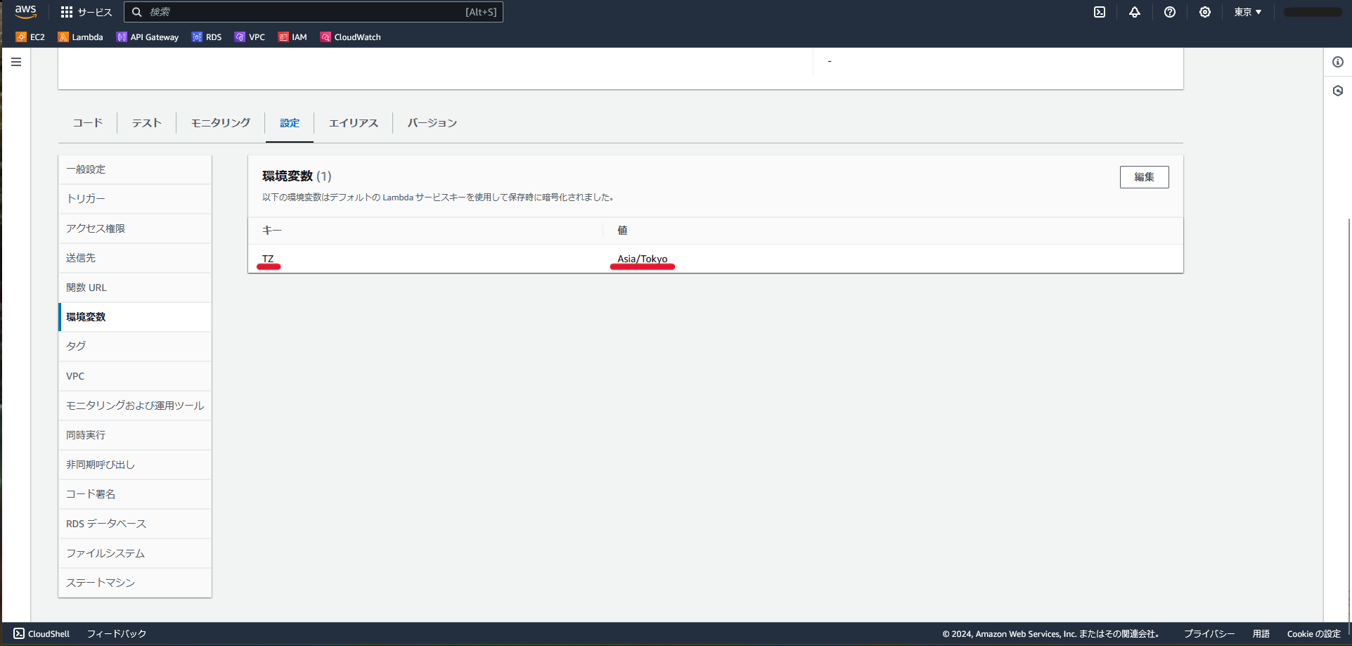Open CloudShell from the footer

tap(41, 633)
